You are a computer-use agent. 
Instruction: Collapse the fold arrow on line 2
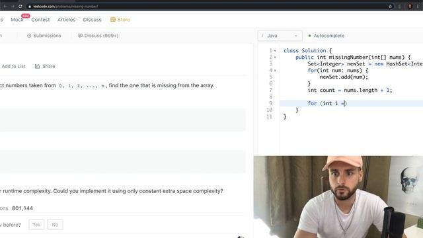275,58
